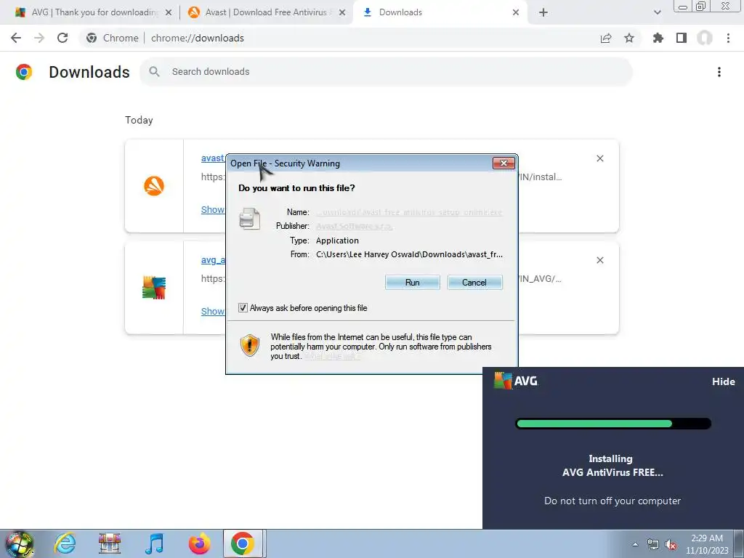The image size is (744, 558).
Task: Open the Windows Start menu
Action: [x=19, y=543]
